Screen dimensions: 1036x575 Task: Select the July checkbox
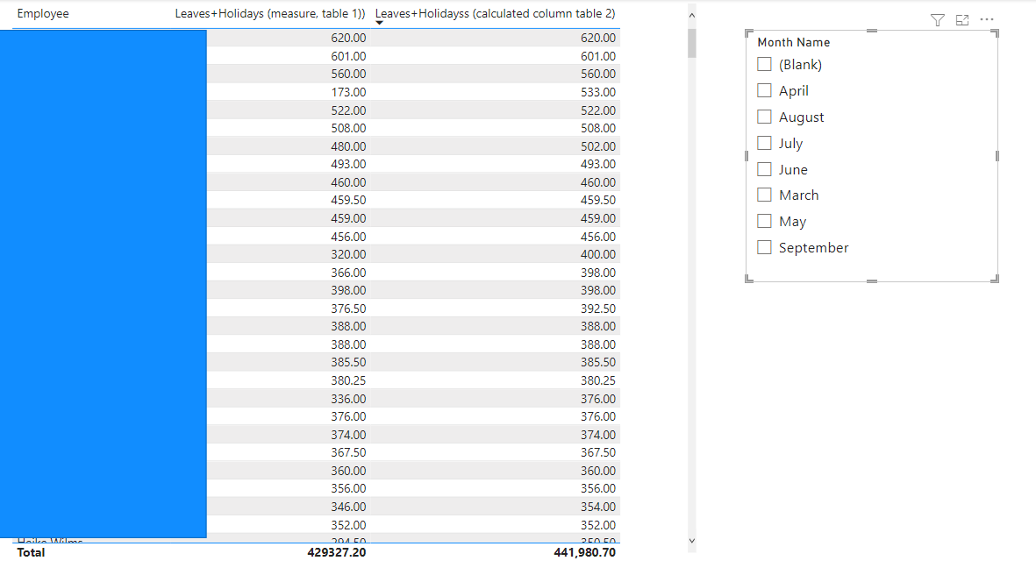click(764, 143)
